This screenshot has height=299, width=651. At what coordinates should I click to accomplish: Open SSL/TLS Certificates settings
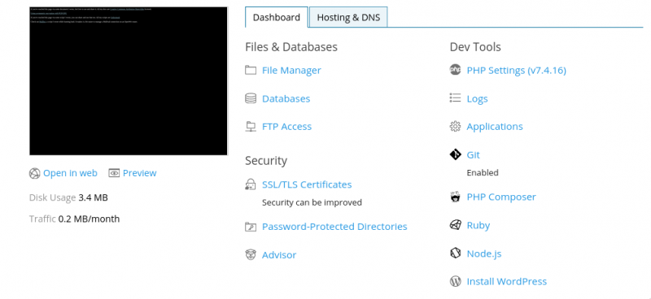(307, 184)
